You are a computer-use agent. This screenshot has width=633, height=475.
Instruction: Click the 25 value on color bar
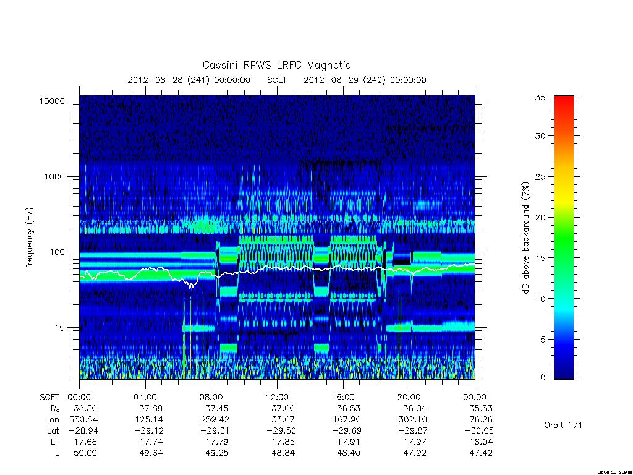(x=540, y=176)
